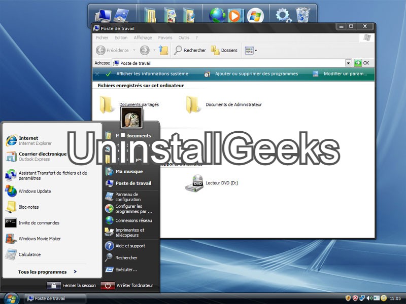
Task: Open Imprimantes et télécopieurs
Action: (125, 233)
